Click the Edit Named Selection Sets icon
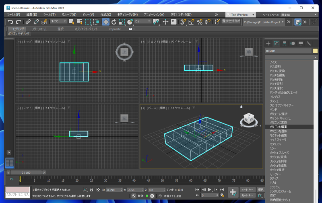 click(217, 22)
